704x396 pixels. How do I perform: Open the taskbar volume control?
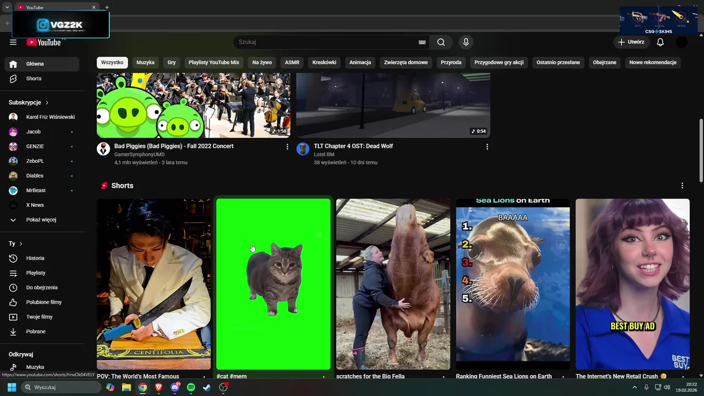(667, 387)
